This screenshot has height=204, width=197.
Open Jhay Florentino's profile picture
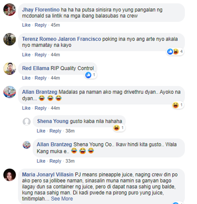pos(9,10)
